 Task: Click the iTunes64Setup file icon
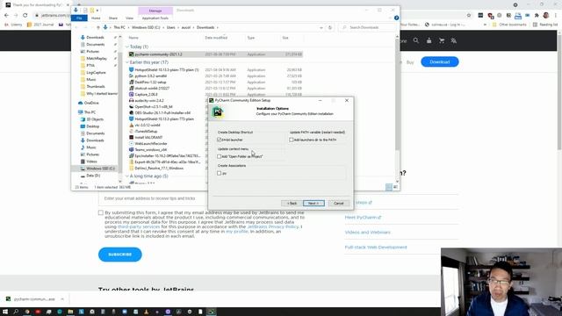point(131,131)
